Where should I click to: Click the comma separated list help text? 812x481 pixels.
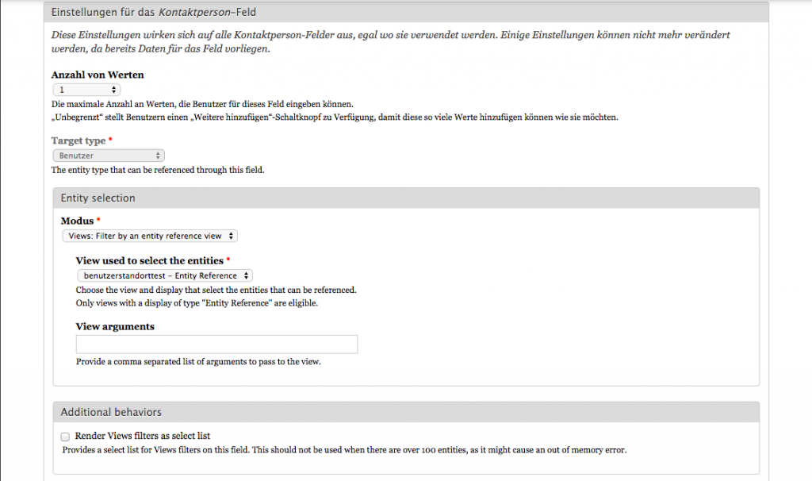(x=197, y=362)
